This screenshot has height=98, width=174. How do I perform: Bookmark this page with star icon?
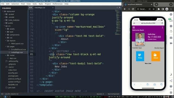pyautogui.click(x=154, y=9)
